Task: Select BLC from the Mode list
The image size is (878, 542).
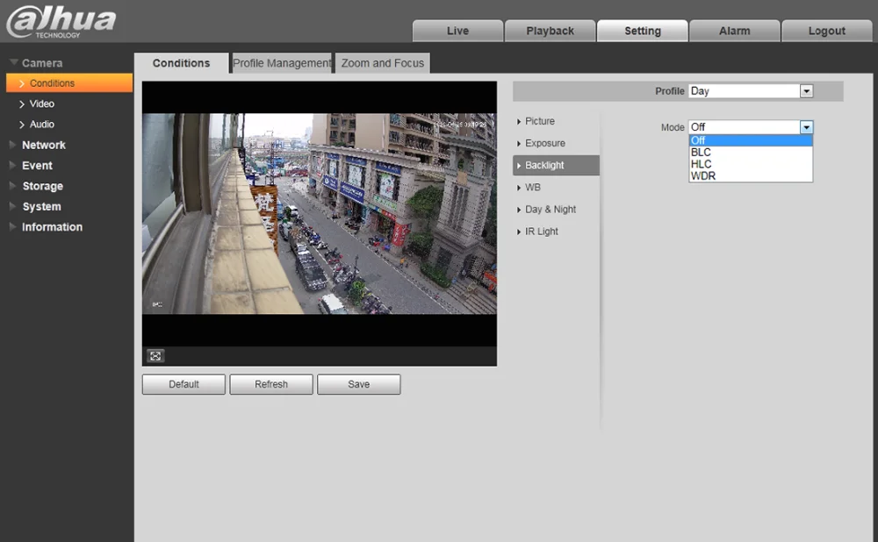Action: click(701, 153)
